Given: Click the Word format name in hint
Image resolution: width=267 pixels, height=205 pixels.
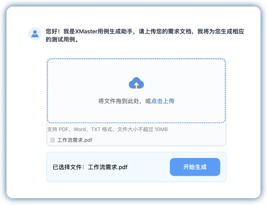Looking at the screenshot, I should point(79,129).
